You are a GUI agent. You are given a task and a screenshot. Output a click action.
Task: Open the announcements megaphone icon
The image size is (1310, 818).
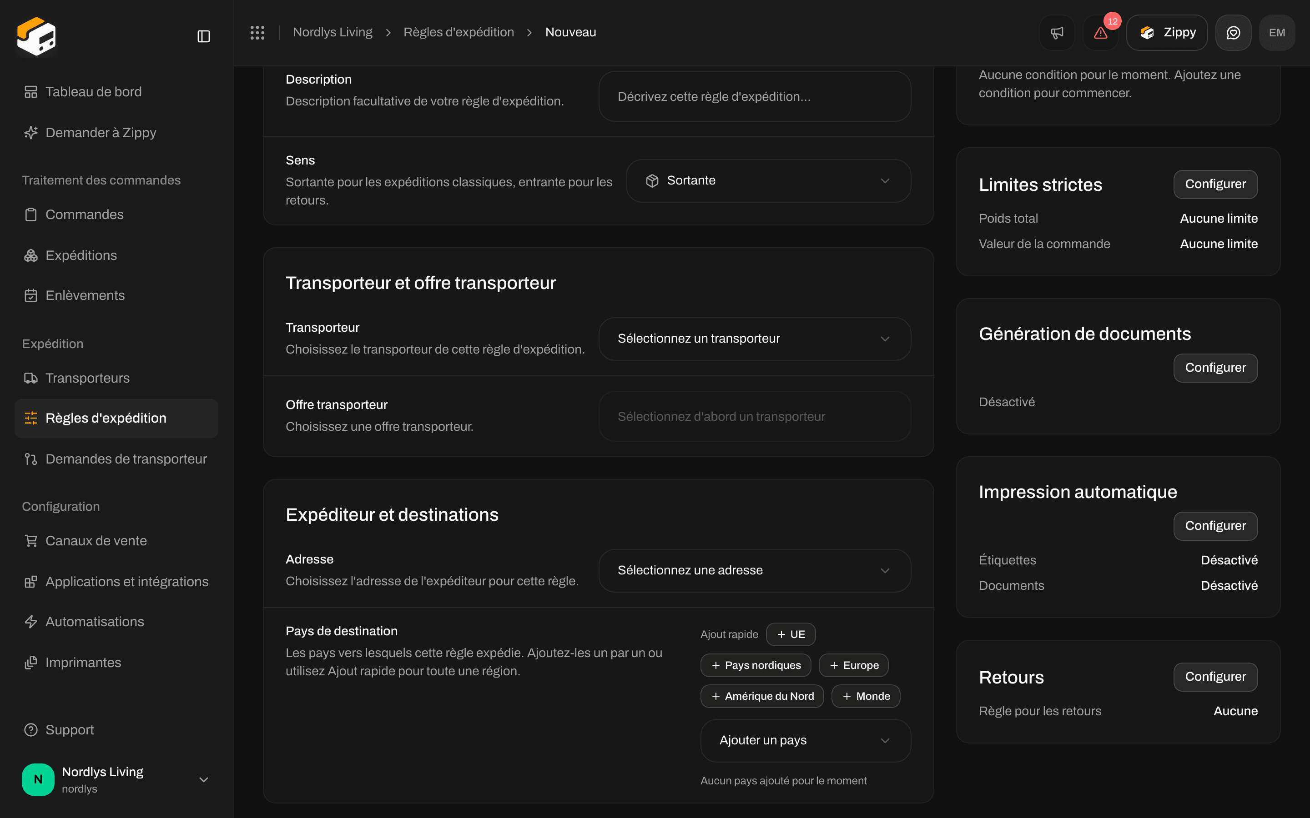coord(1057,32)
